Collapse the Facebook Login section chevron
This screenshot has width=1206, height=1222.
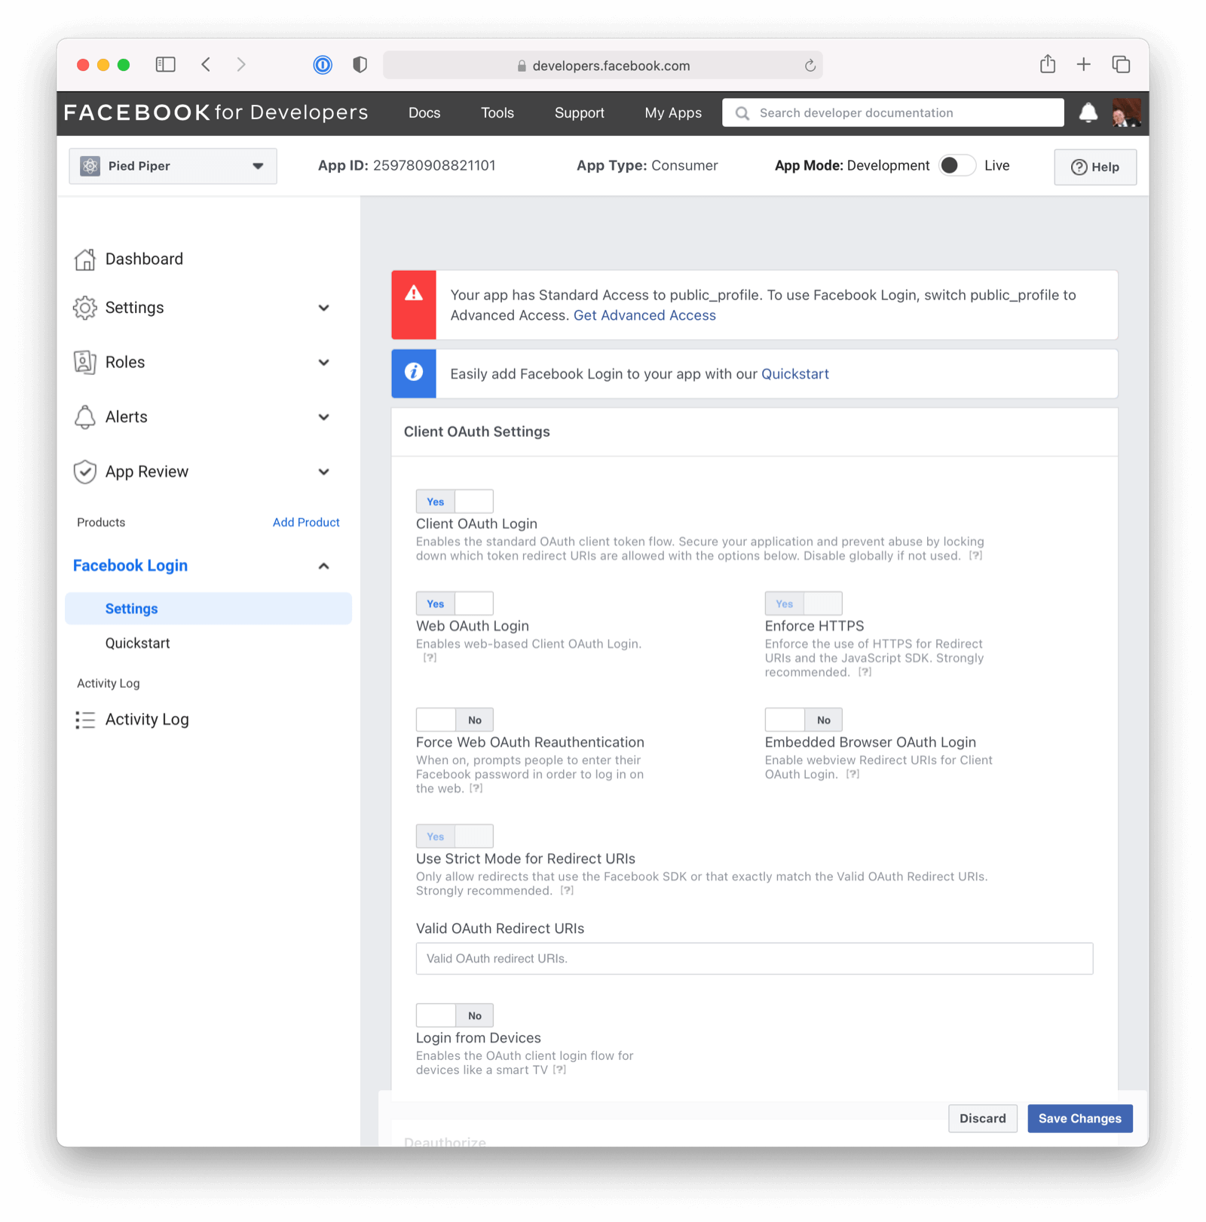[324, 566]
